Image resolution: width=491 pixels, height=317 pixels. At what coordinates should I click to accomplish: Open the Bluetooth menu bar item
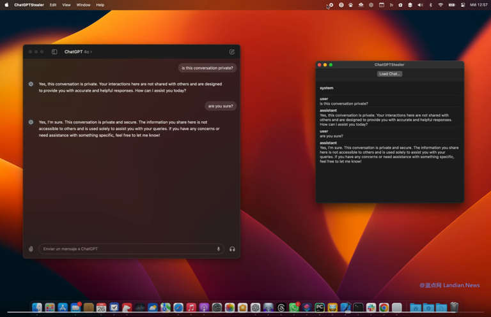click(430, 5)
